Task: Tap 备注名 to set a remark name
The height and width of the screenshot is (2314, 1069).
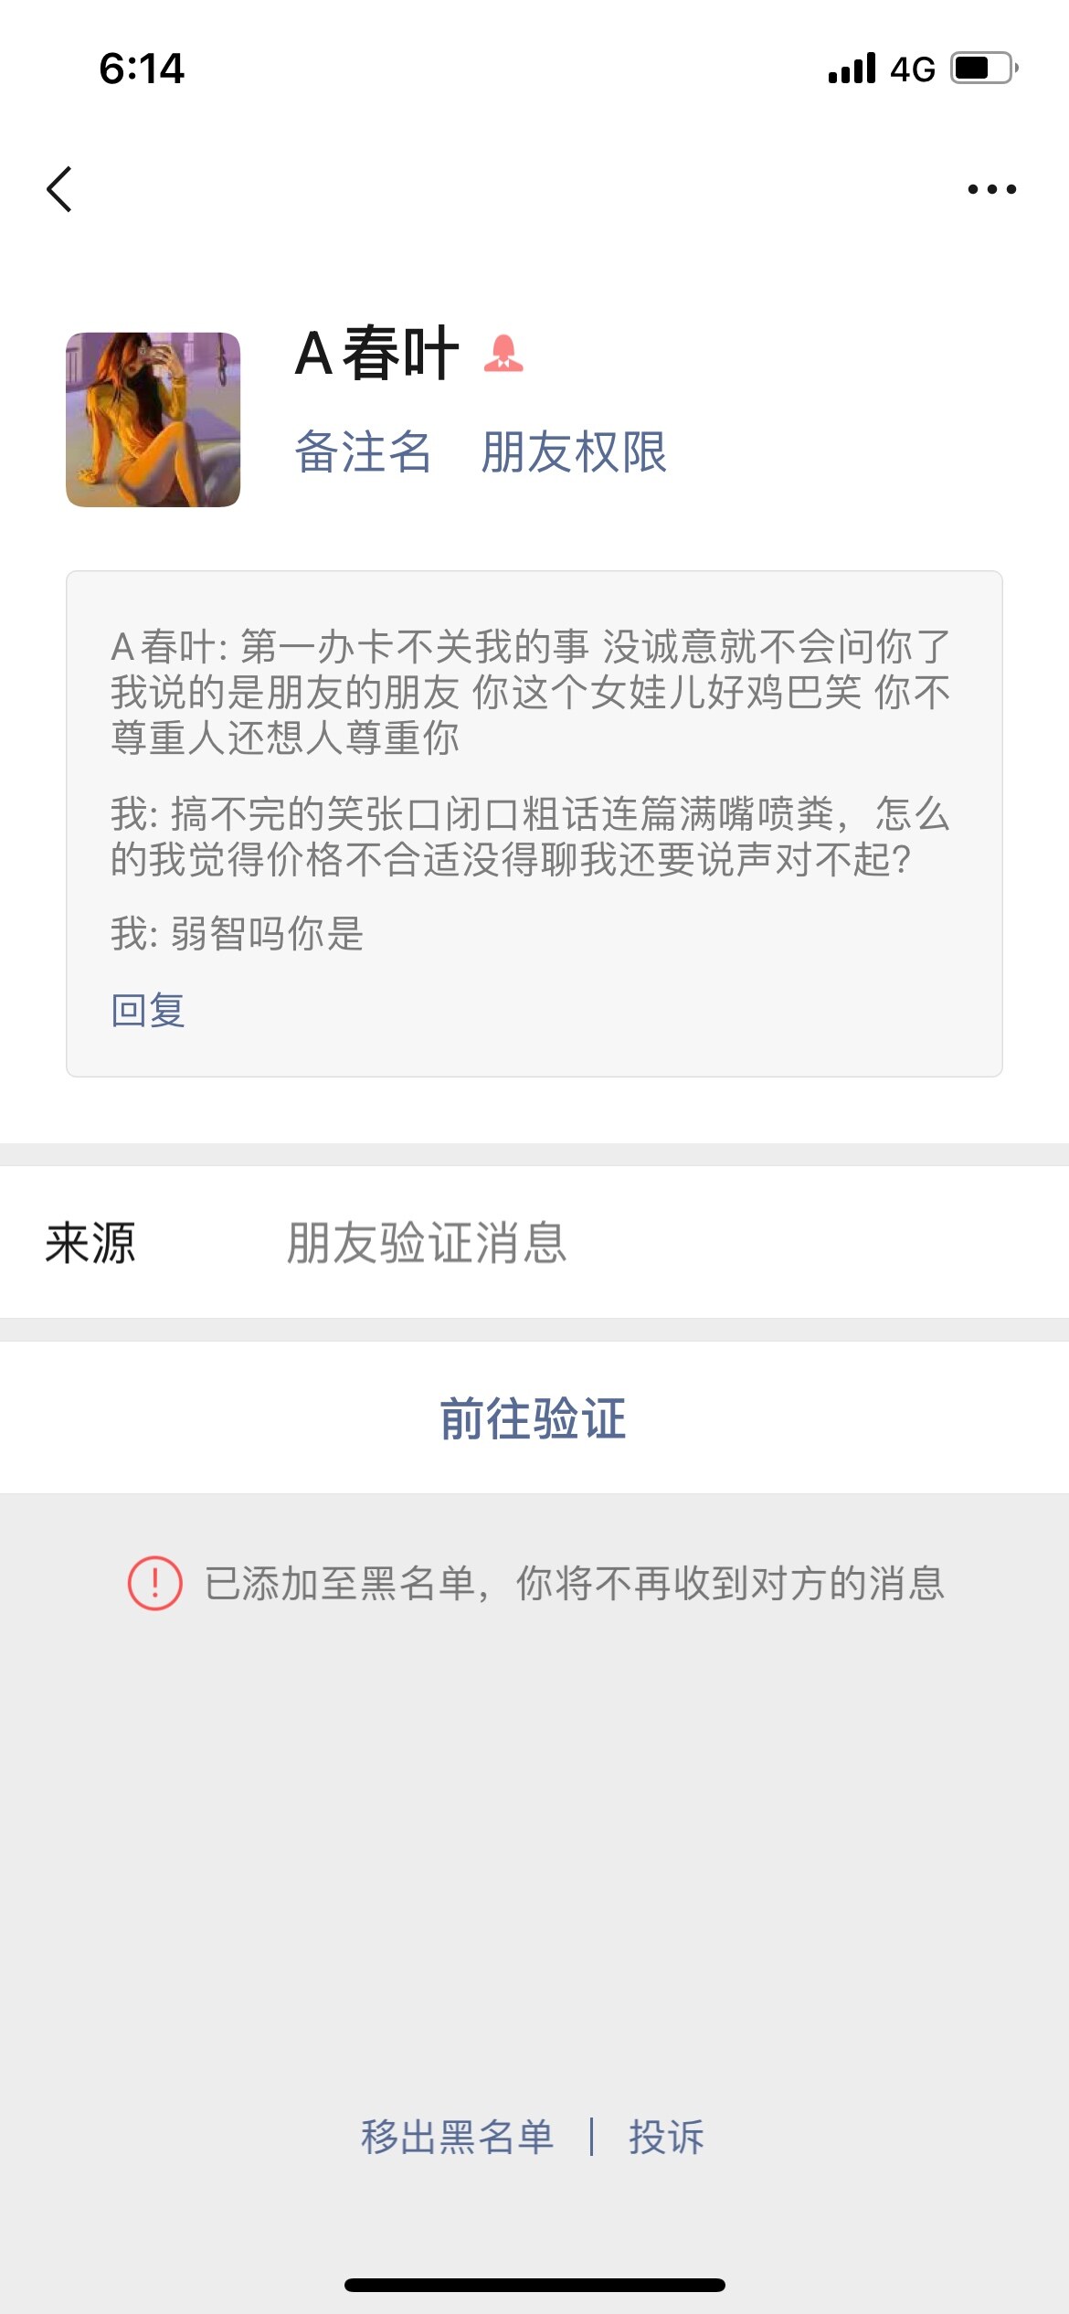Action: (363, 451)
